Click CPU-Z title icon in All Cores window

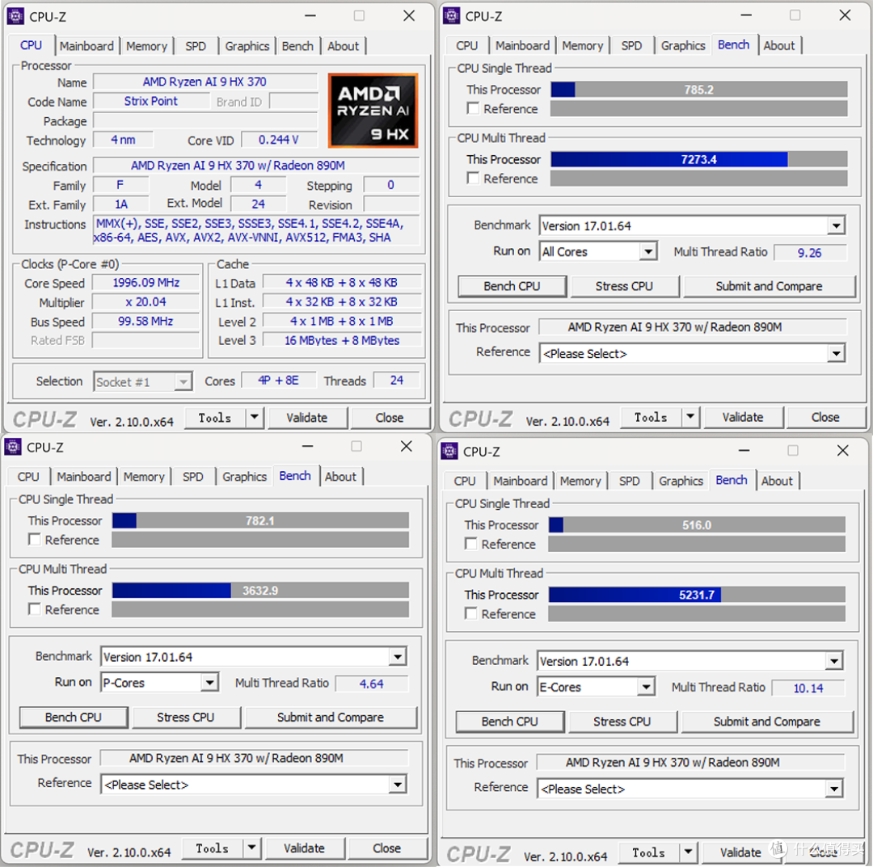tap(452, 15)
